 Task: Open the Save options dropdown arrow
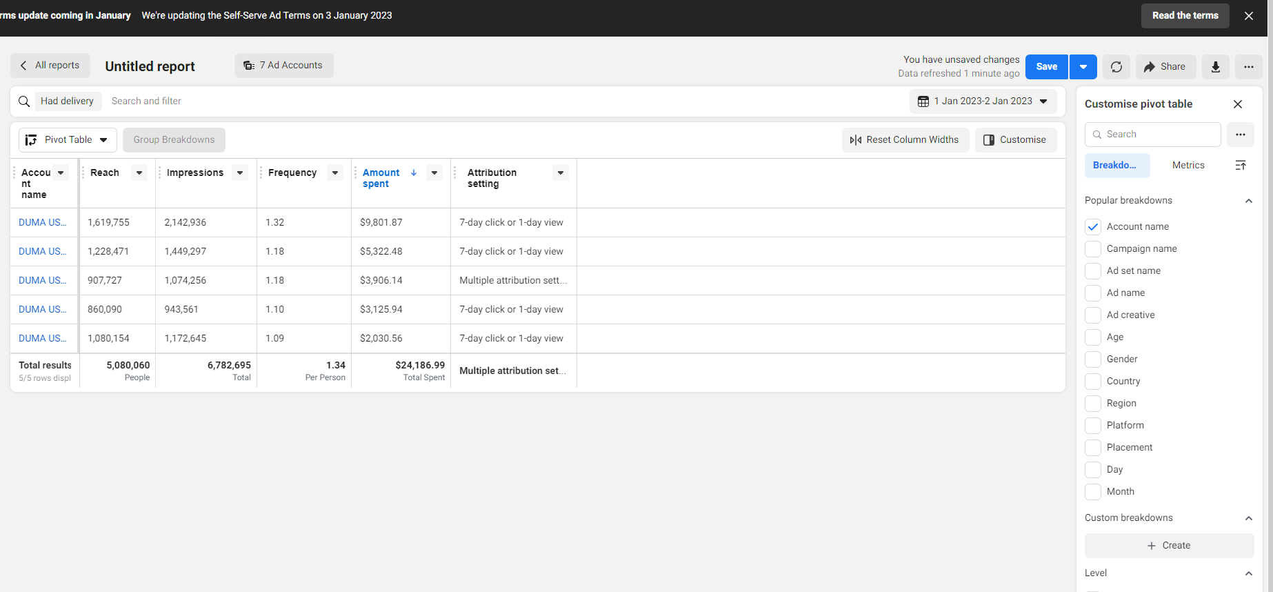tap(1083, 67)
